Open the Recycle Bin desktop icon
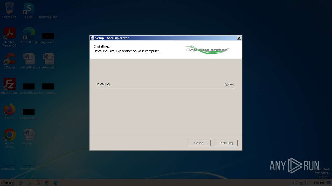 9,10
